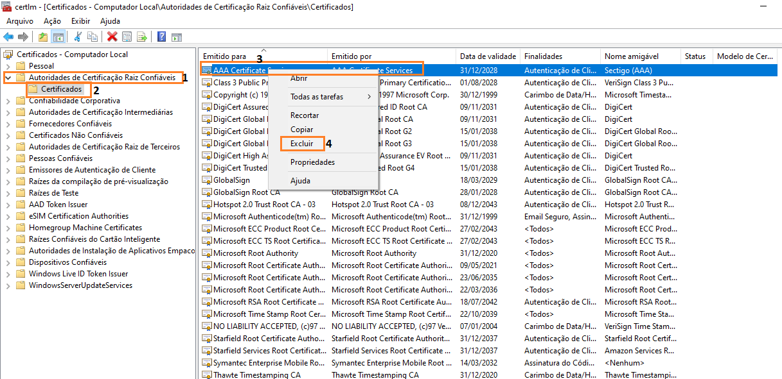Image resolution: width=782 pixels, height=379 pixels.
Task: Choose Copiar in the context menu
Action: point(302,130)
